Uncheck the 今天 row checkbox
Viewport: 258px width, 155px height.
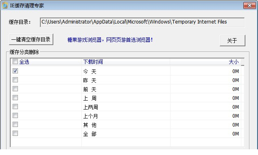[15, 71]
